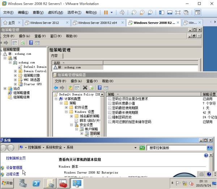
Task: Click the 开始 start button
Action: (x=8, y=183)
